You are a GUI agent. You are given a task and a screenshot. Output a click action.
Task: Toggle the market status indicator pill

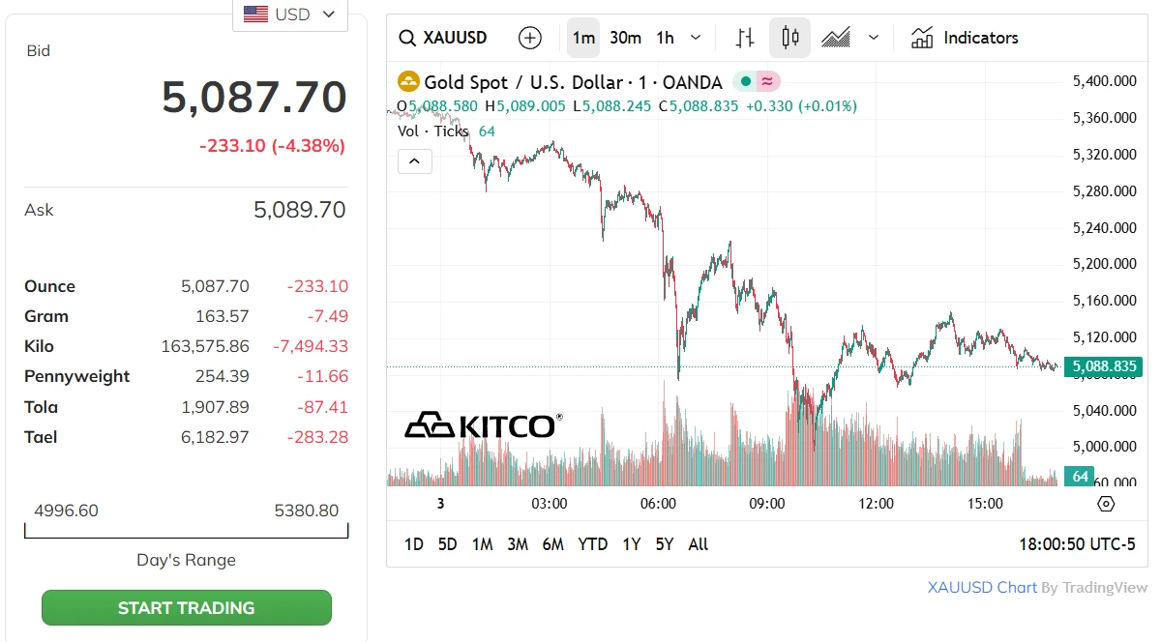pyautogui.click(x=757, y=82)
